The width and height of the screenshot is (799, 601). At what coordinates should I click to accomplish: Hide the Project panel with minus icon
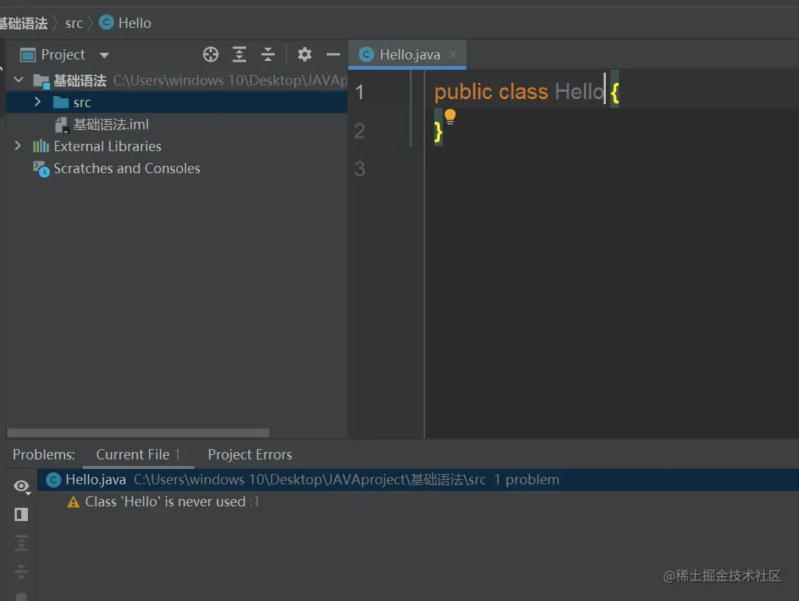pos(333,54)
